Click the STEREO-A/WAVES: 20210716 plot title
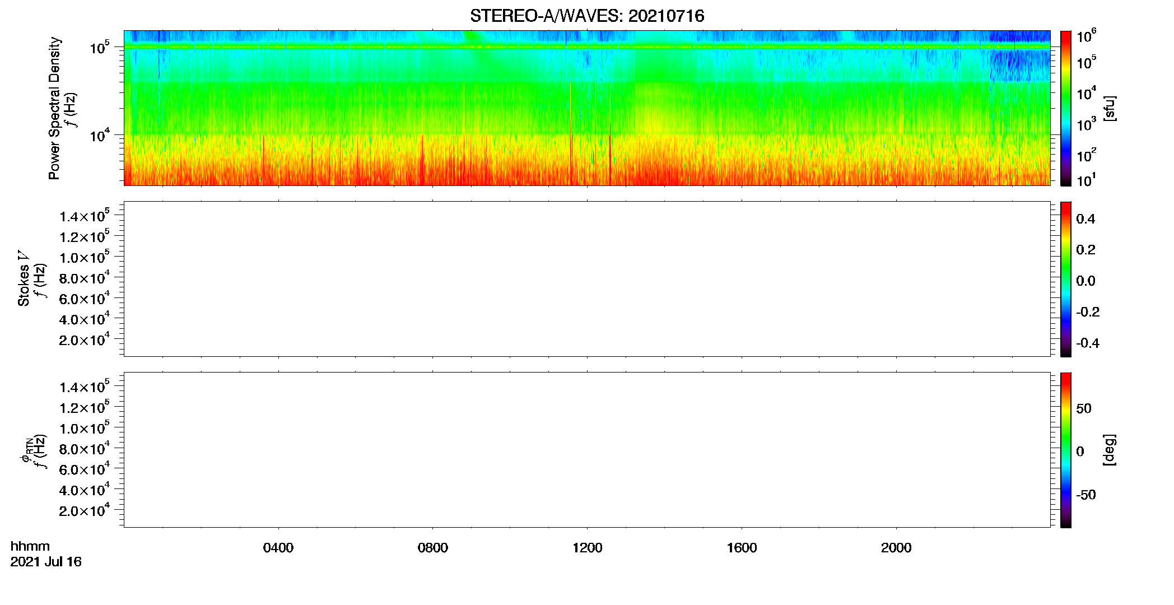The image size is (1174, 605). click(x=587, y=16)
